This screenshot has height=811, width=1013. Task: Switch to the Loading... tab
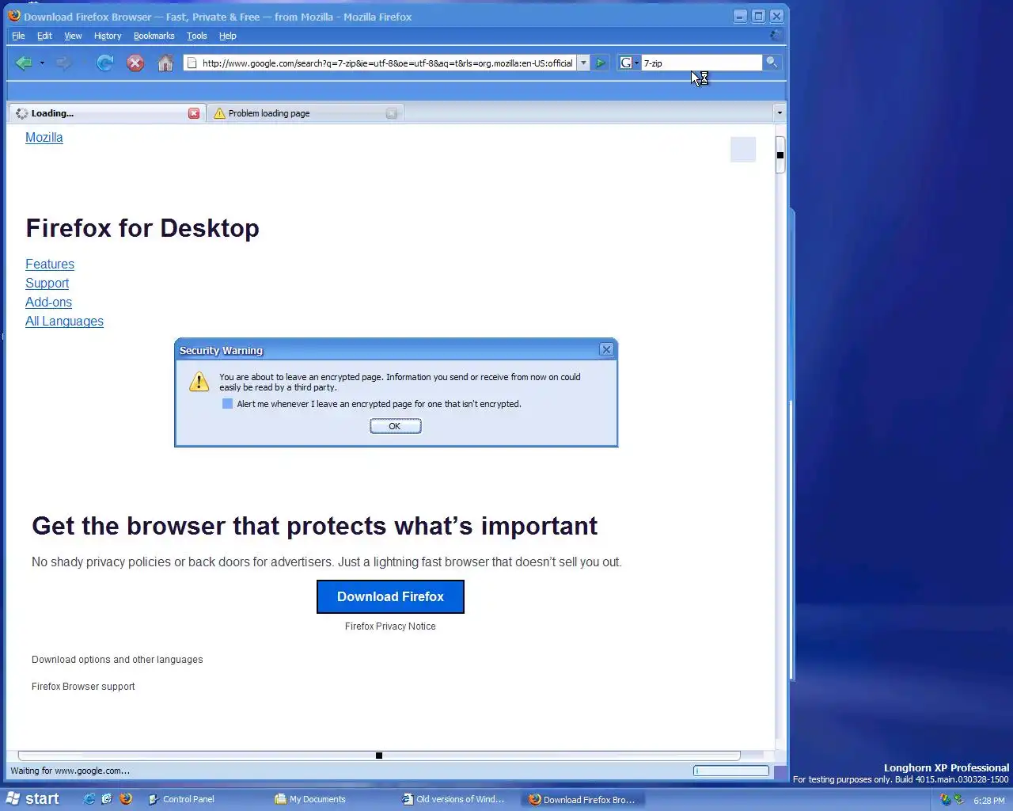(107, 113)
